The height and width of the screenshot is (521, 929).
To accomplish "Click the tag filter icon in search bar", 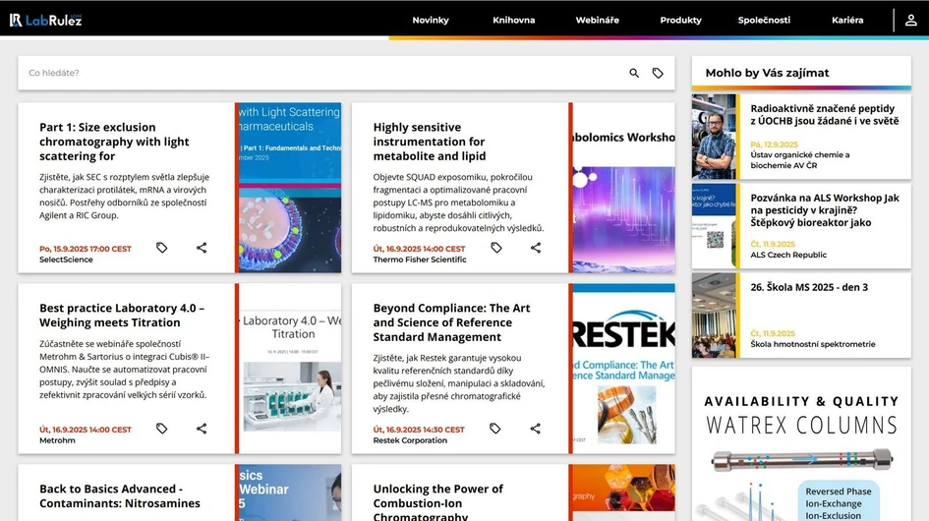I will [658, 73].
